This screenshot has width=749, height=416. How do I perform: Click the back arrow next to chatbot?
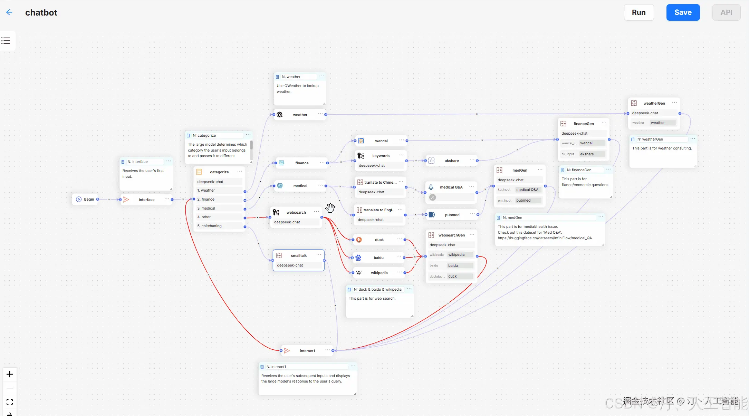(9, 12)
